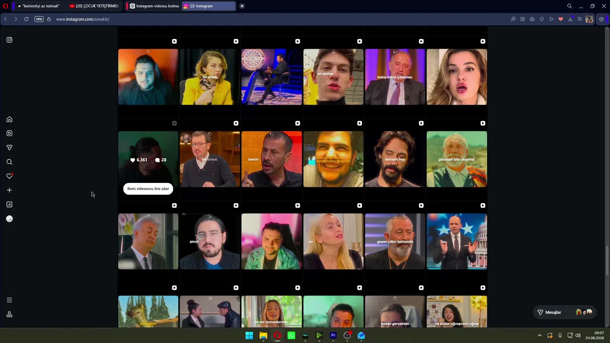This screenshot has width=610, height=343.
Task: Open the reel captioned "şimdi"
Action: (210, 242)
